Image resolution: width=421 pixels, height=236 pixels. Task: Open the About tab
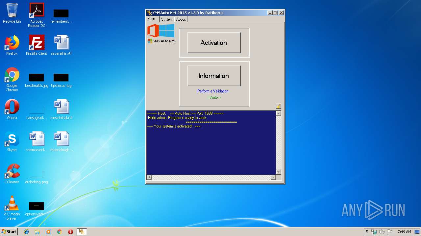(181, 19)
